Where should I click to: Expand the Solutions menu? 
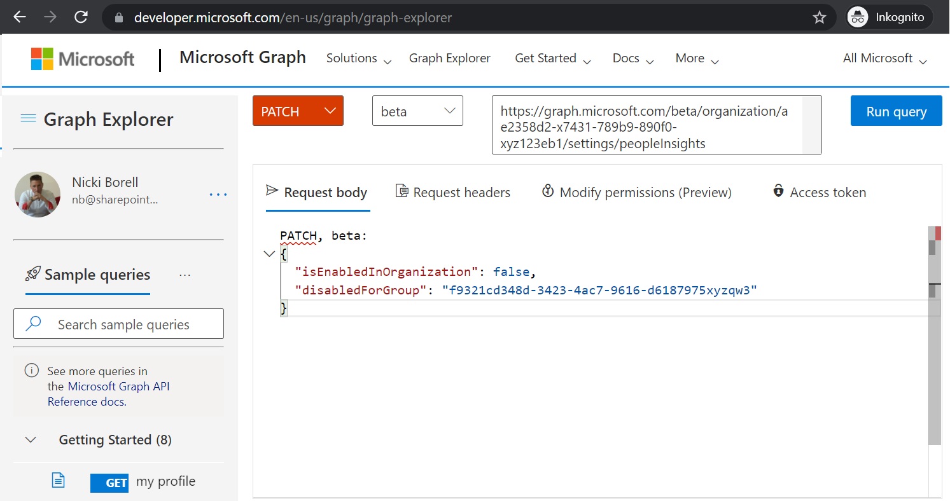[359, 58]
